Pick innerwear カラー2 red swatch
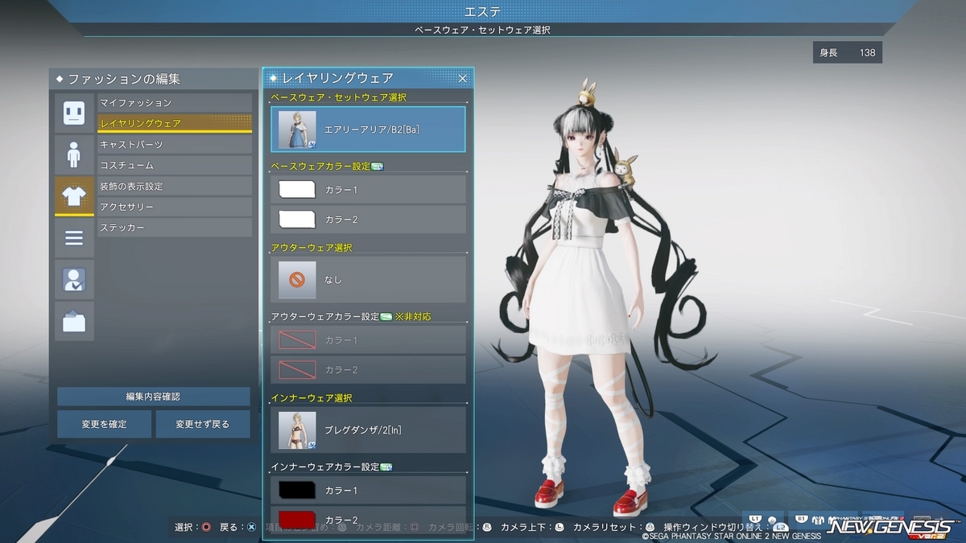The image size is (966, 543). pyautogui.click(x=297, y=519)
